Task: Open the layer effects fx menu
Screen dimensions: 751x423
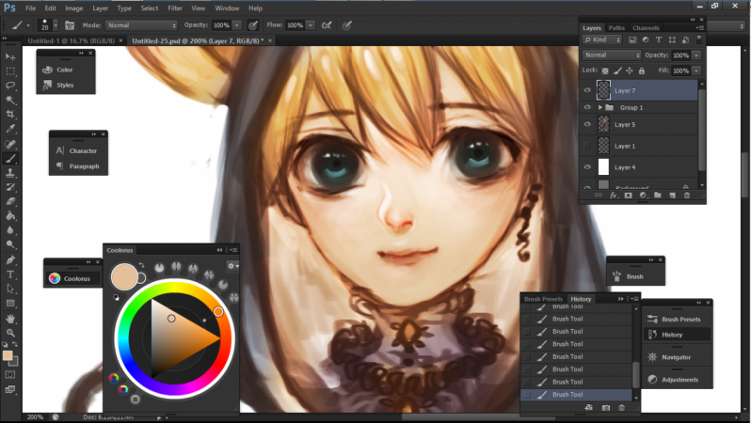Action: point(613,196)
